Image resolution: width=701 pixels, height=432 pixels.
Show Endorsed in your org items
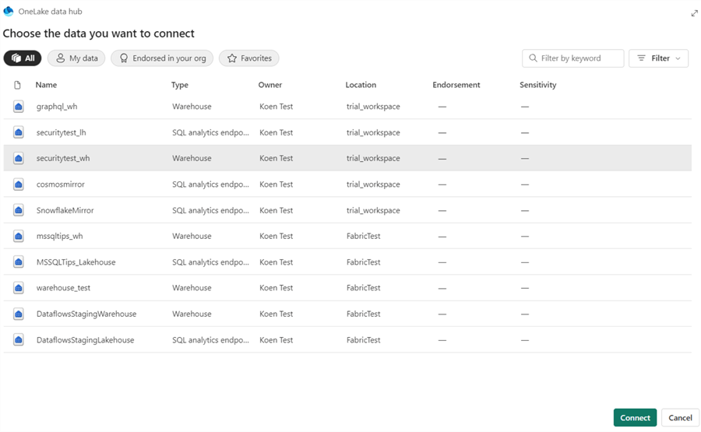162,58
